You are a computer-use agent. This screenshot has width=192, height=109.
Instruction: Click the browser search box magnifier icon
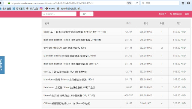pyautogui.click(x=143, y=3)
